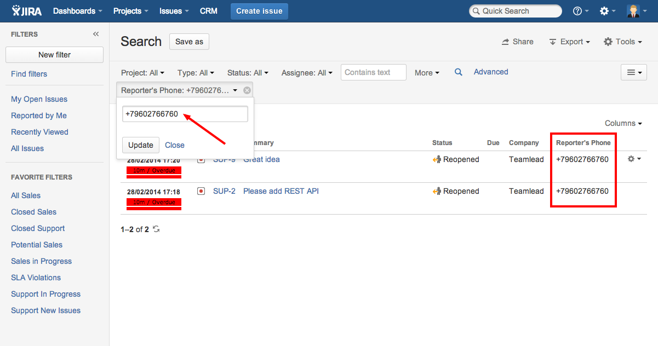Click the refresh results icon

point(156,229)
